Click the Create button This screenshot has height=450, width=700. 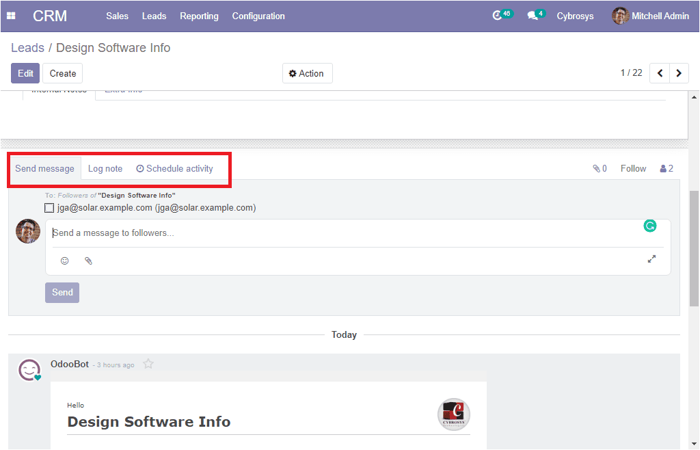62,73
